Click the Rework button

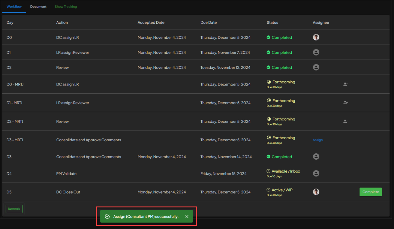pos(14,209)
